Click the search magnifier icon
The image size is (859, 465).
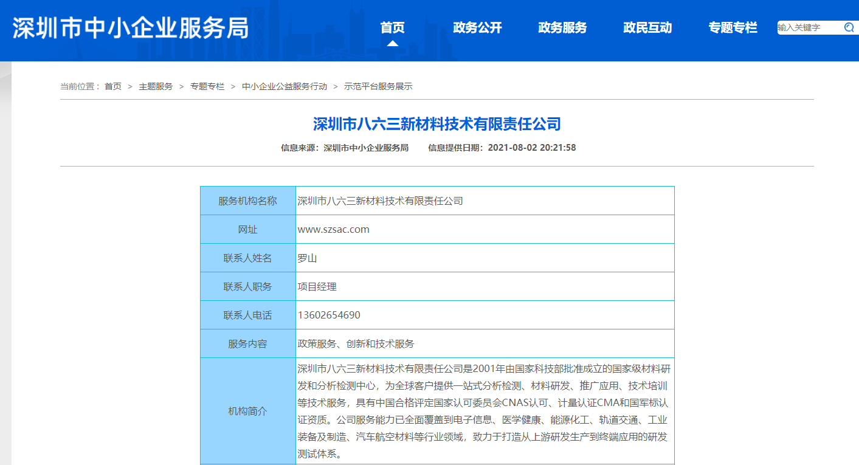pyautogui.click(x=849, y=27)
